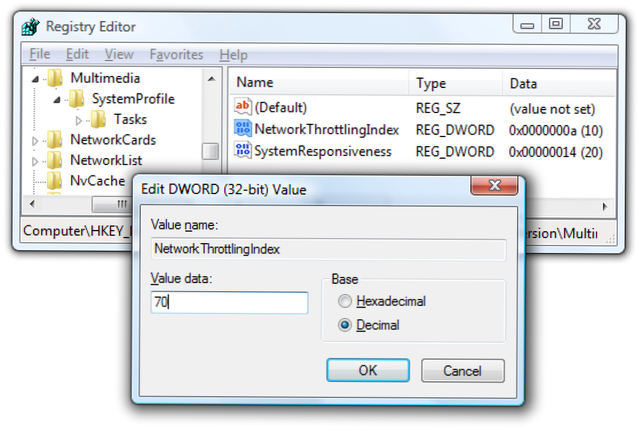Viewport: 639px width, 431px height.
Task: Expand the Tasks tree node
Action: [x=79, y=120]
